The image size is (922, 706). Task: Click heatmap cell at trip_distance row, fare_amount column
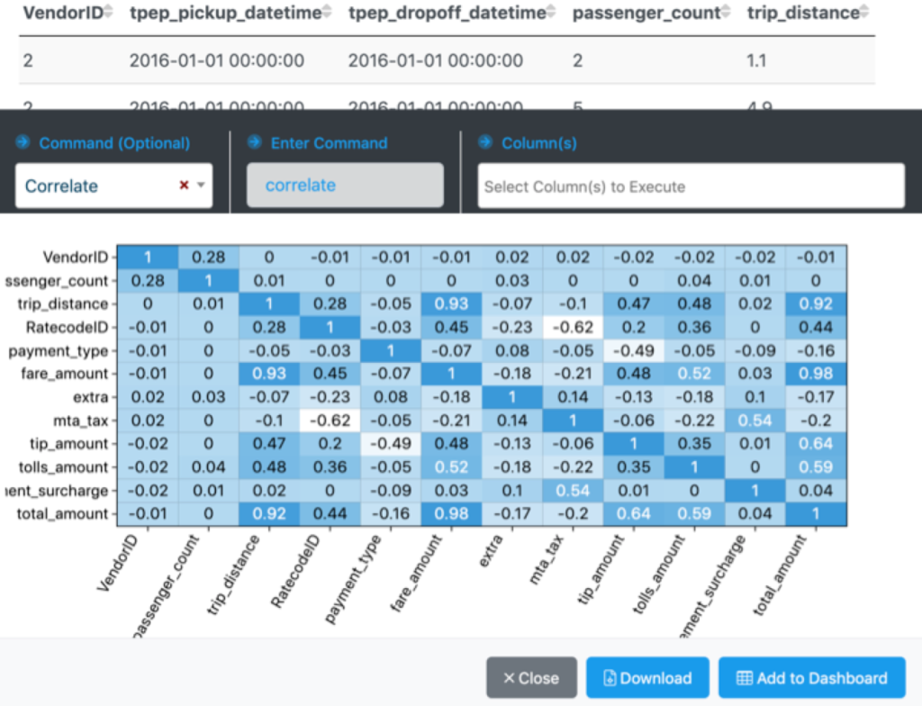(x=451, y=303)
